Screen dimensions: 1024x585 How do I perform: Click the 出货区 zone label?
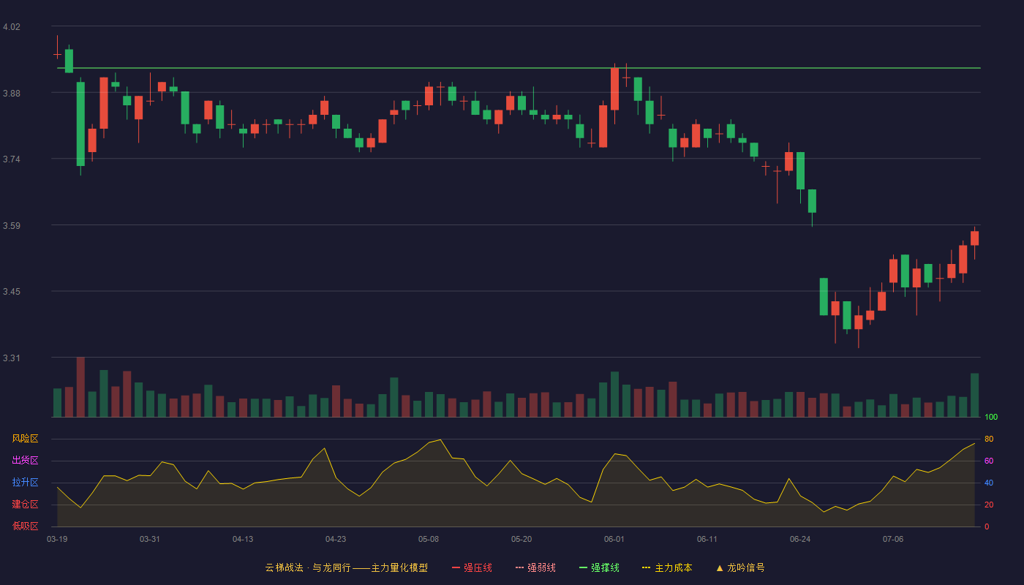25,461
